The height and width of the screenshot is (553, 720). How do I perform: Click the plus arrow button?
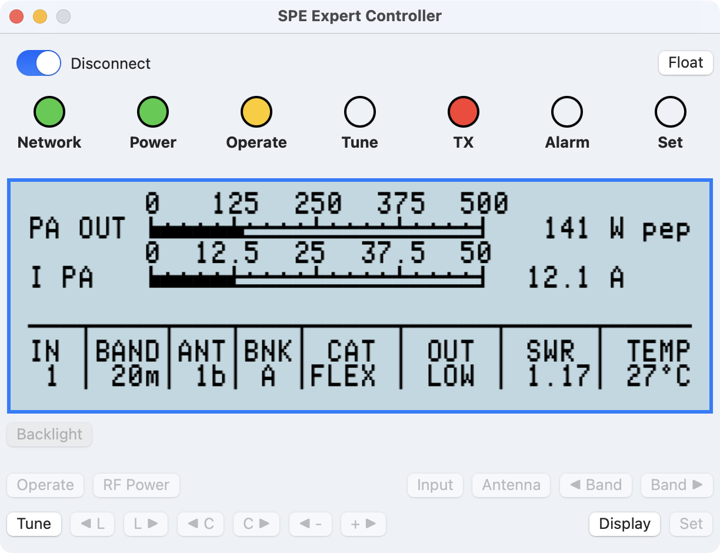pyautogui.click(x=364, y=524)
